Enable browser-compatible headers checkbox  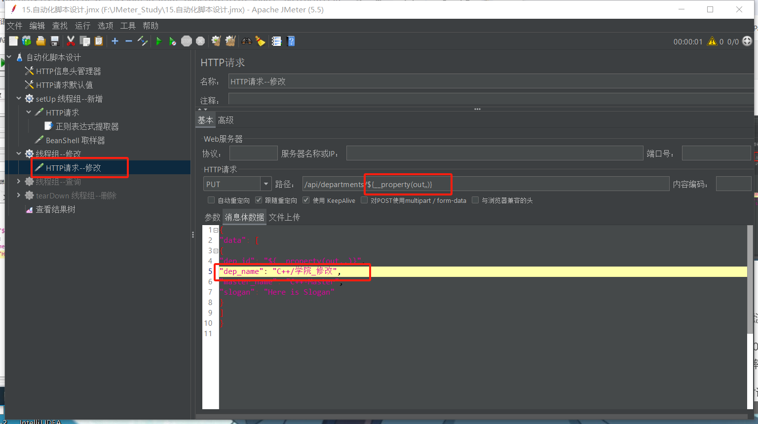(475, 200)
